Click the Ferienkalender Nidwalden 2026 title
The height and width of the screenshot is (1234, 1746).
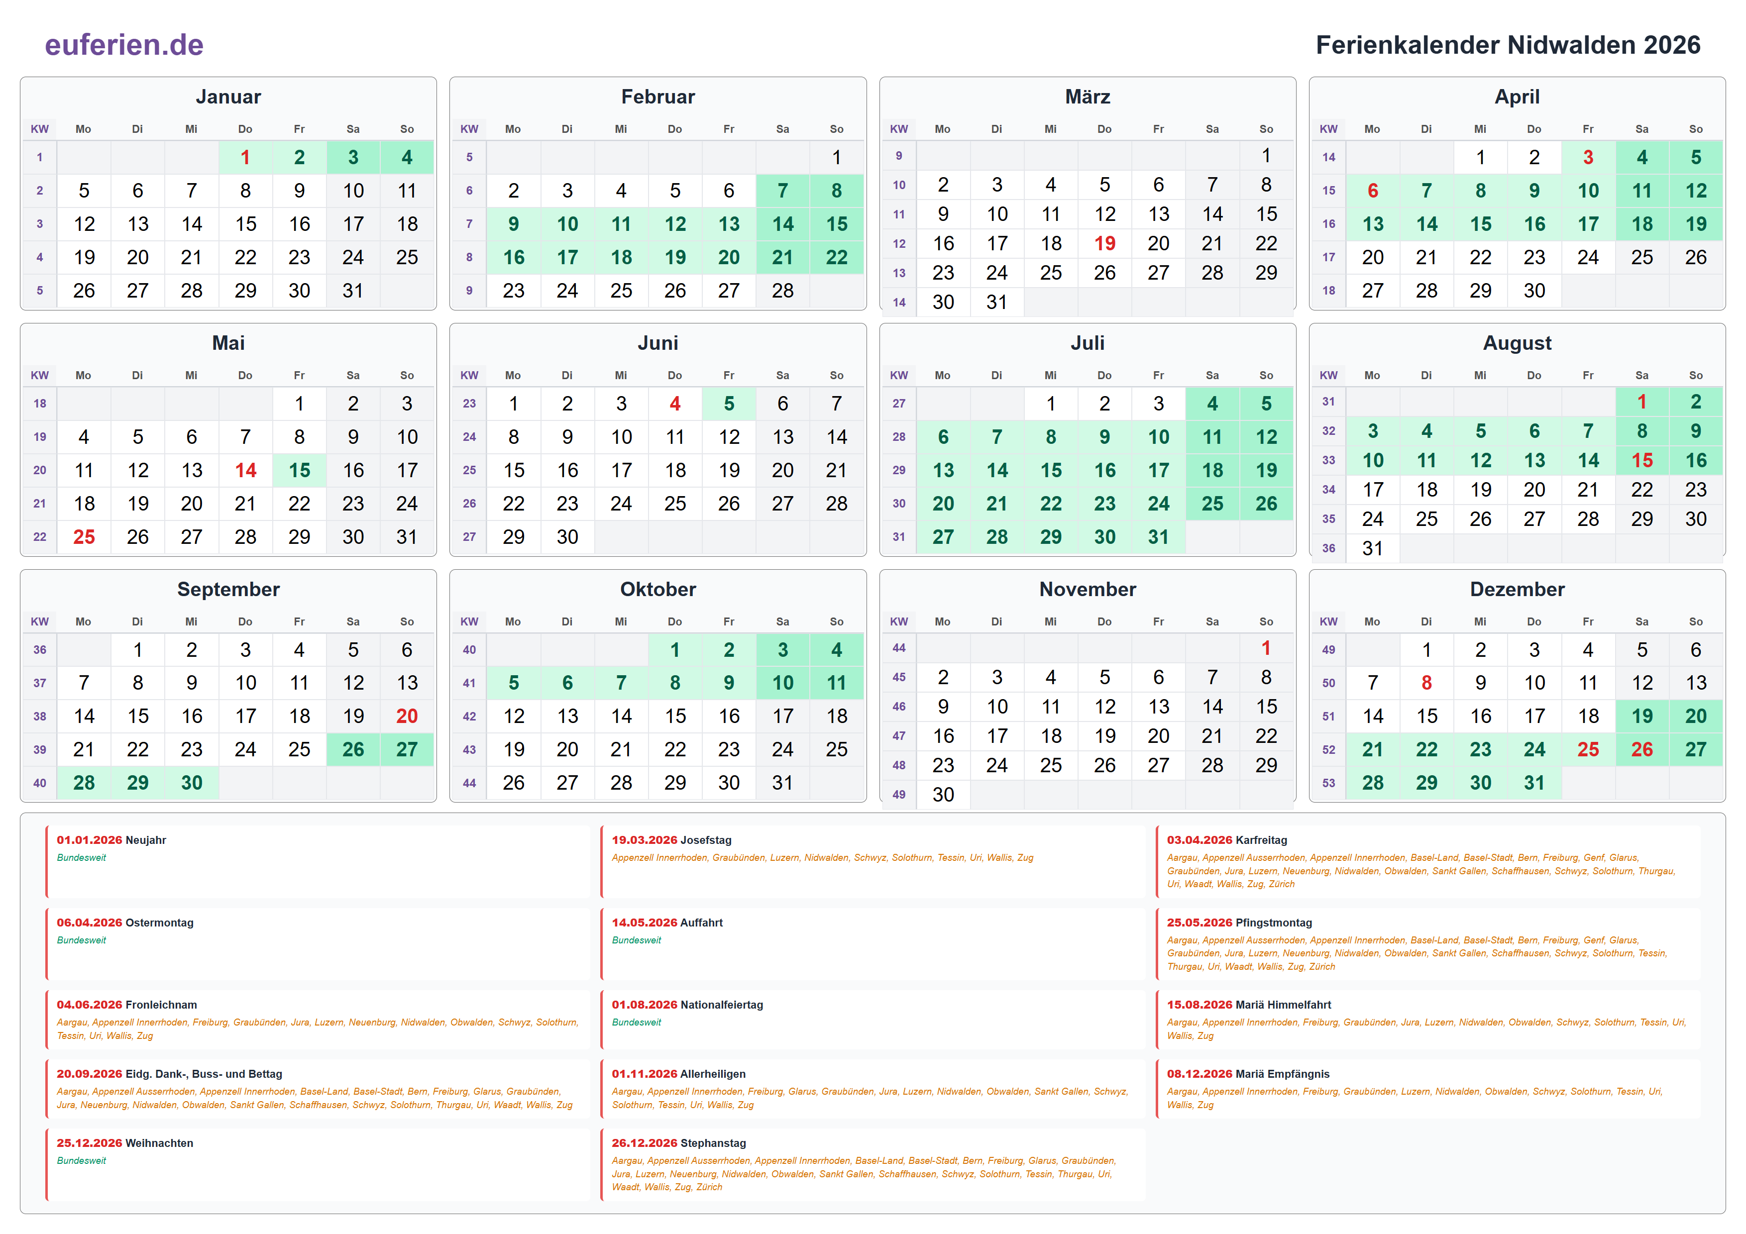[x=1508, y=45]
